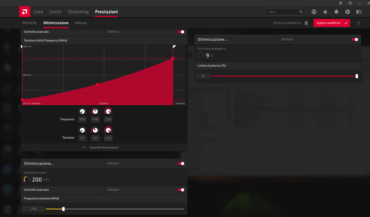This screenshot has height=217, width=370.
Task: Click the trash icon next to Elimina le modifiche
Action: [x=306, y=23]
